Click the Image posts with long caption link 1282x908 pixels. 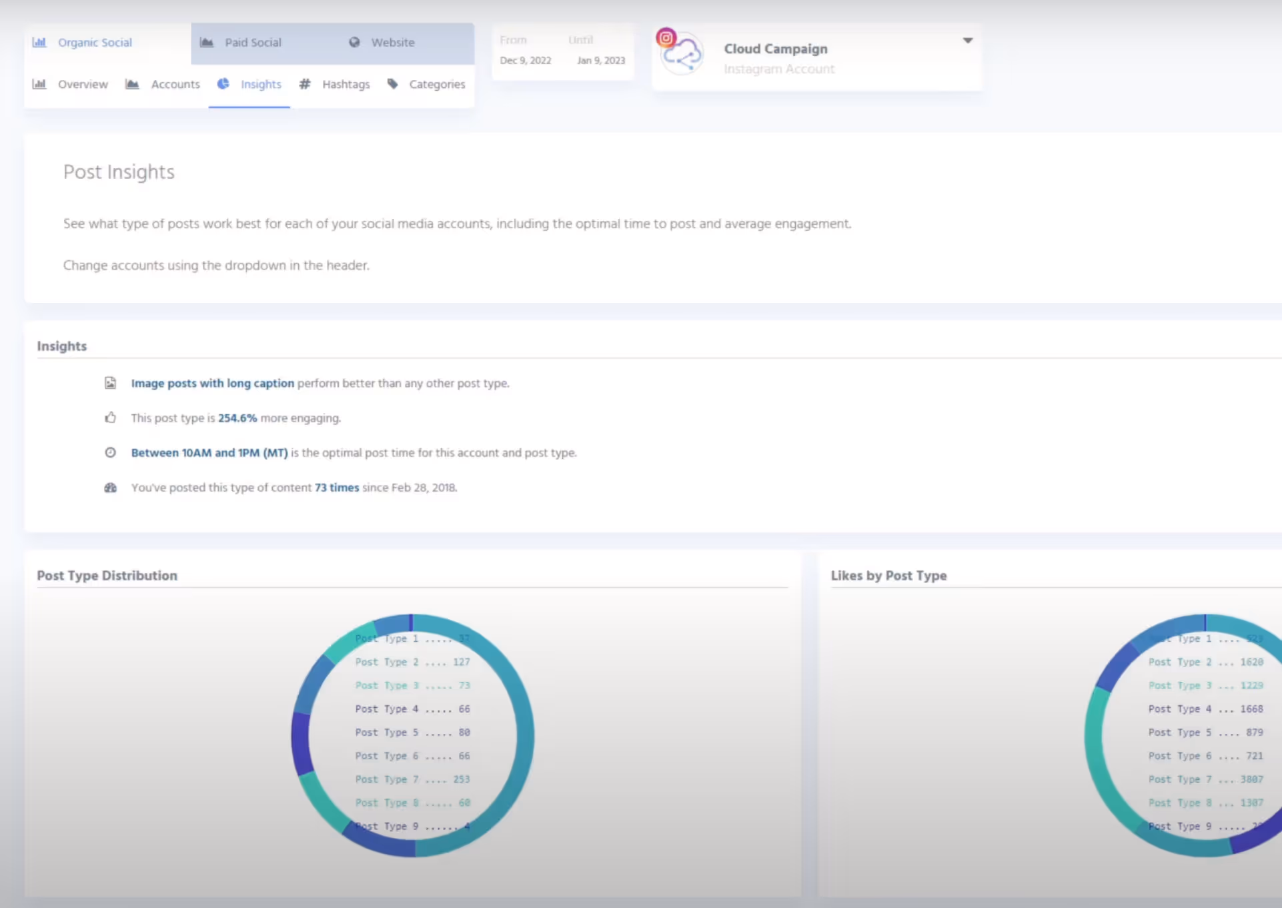(212, 384)
